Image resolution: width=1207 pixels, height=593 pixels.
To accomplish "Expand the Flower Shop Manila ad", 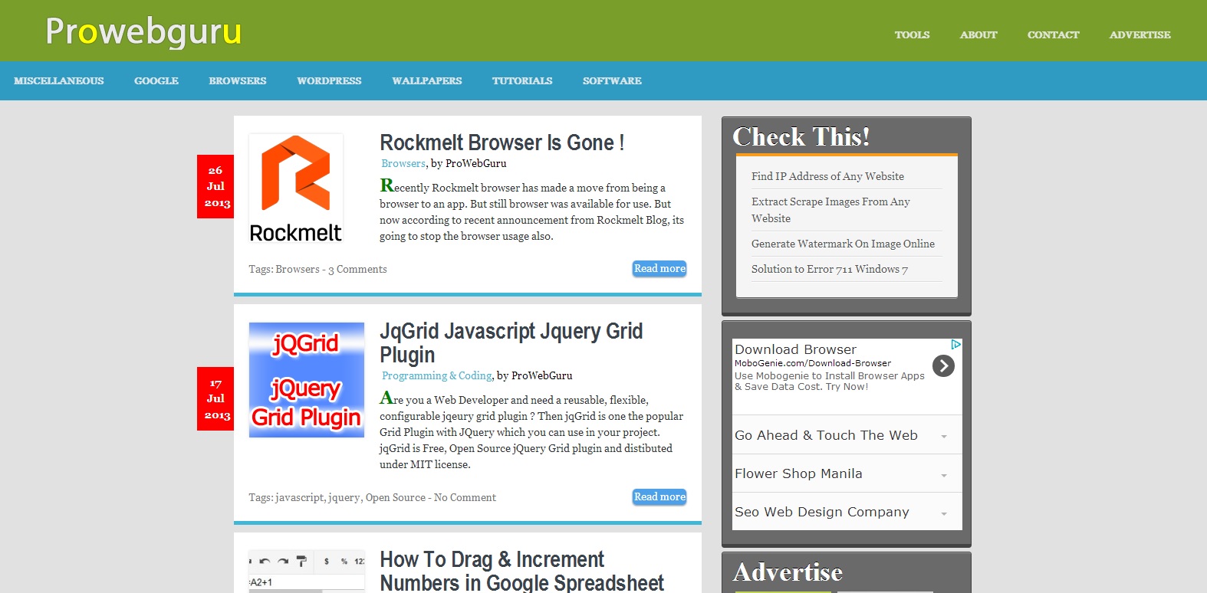I will click(944, 475).
